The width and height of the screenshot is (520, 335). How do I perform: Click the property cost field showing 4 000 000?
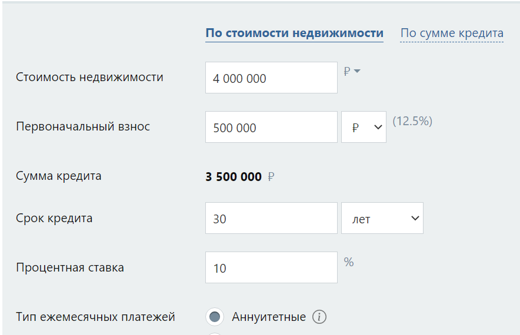point(271,78)
